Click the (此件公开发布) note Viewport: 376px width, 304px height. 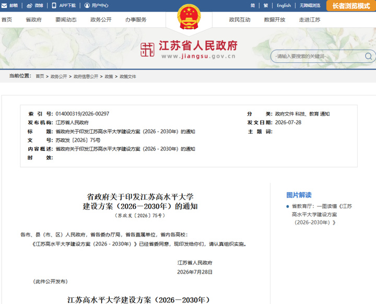[50, 282]
